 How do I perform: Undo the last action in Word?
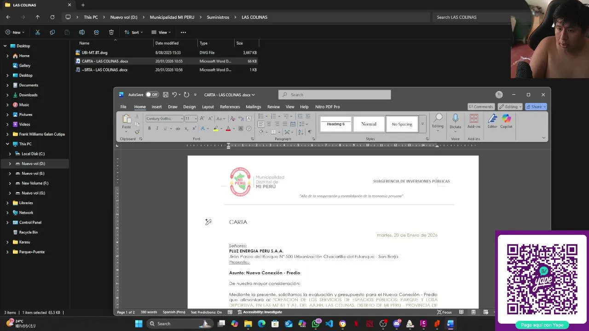174,95
